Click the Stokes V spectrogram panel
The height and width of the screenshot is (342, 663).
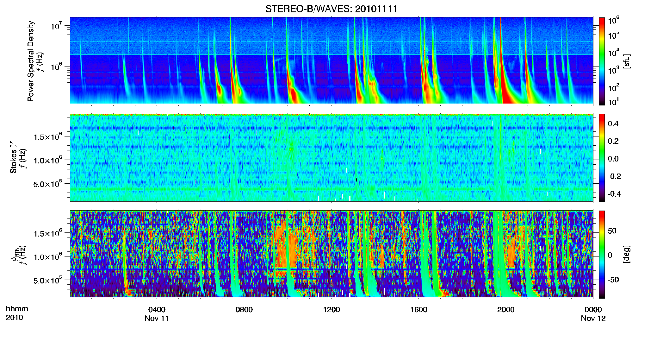click(331, 158)
